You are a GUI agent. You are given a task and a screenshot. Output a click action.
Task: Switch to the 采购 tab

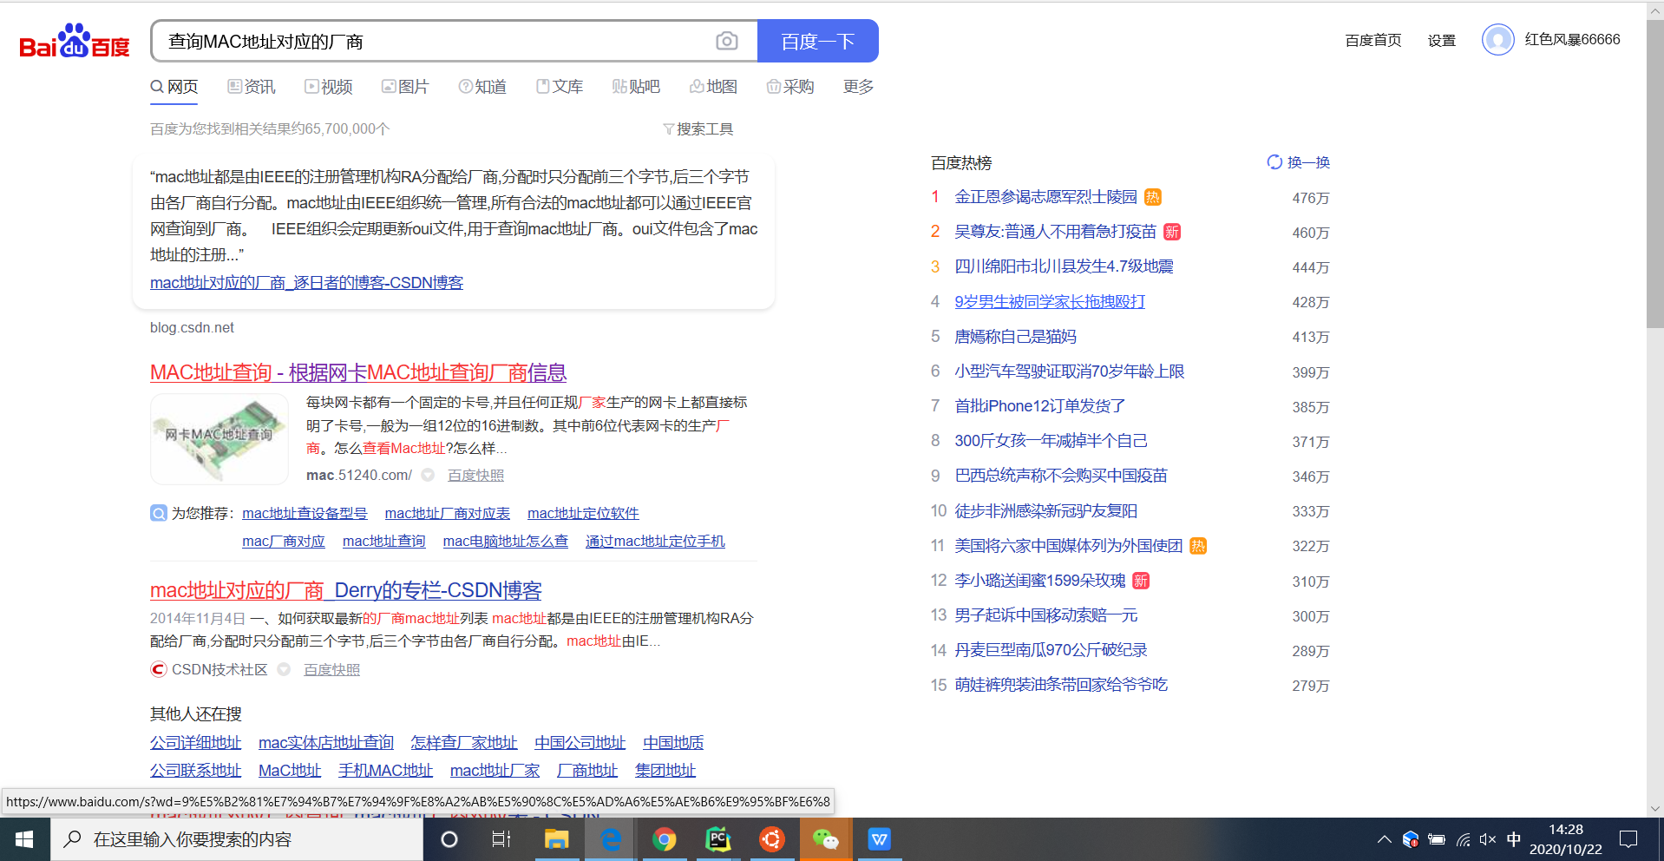tap(790, 87)
